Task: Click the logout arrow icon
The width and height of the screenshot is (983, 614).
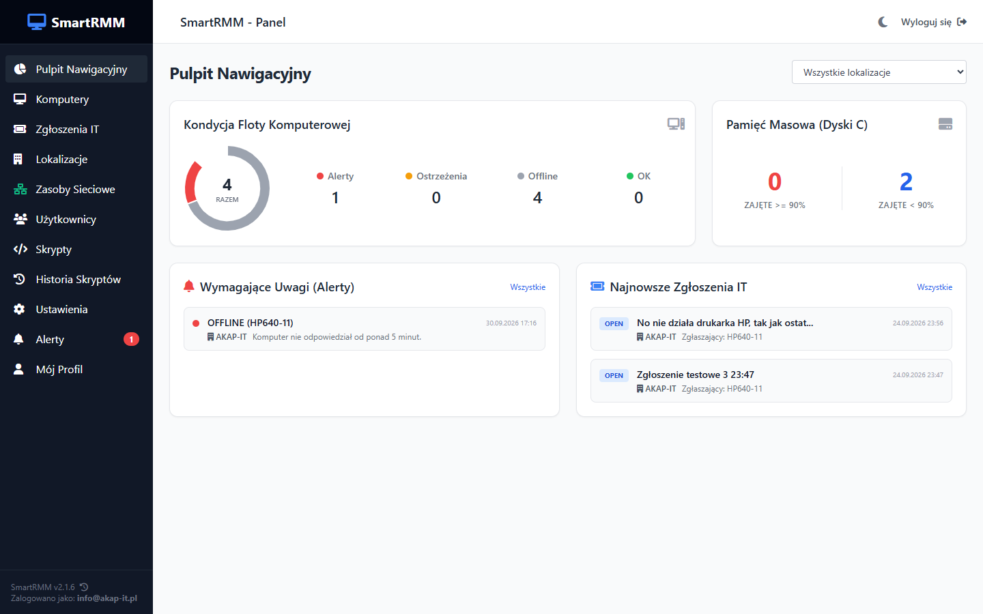Action: 962,22
